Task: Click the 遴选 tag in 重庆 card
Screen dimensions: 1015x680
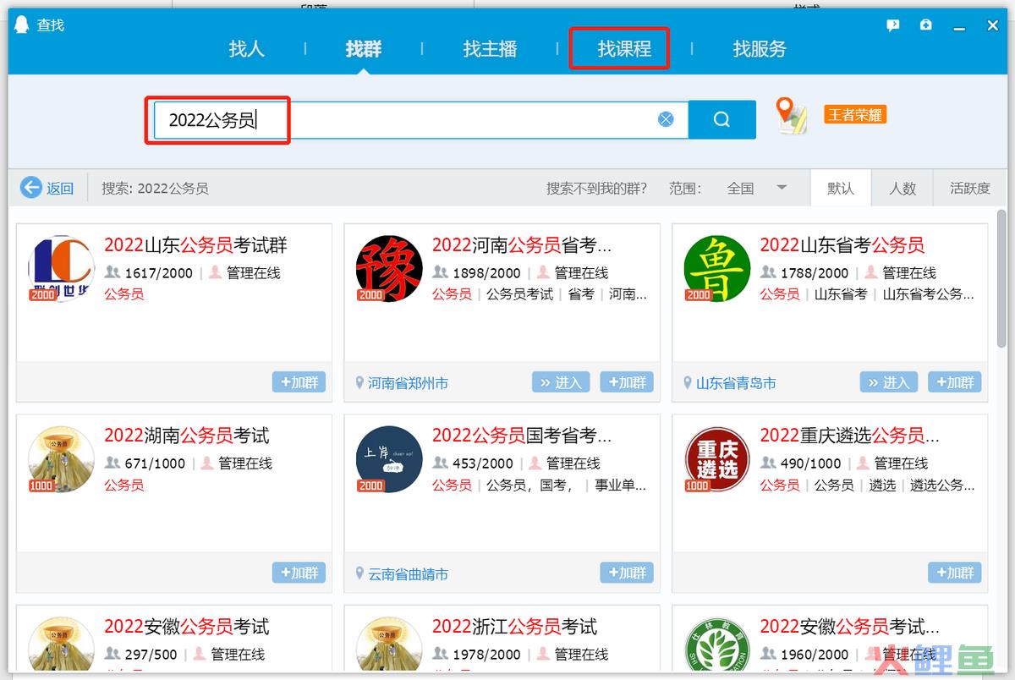Action: pos(882,485)
